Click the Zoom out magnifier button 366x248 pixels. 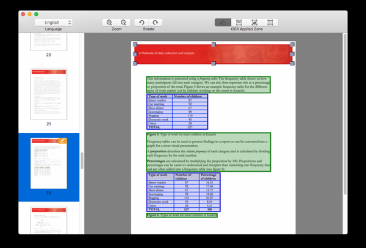click(x=123, y=23)
